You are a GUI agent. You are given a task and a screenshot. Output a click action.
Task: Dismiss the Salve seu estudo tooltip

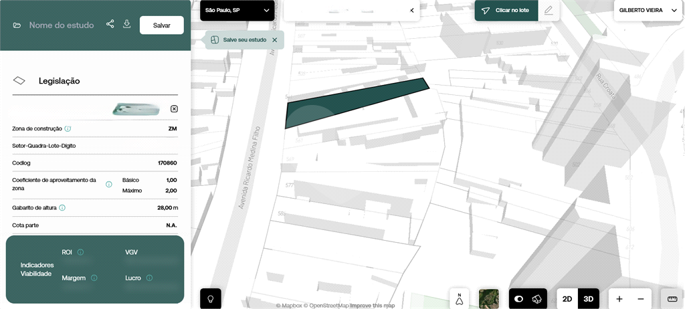point(274,40)
